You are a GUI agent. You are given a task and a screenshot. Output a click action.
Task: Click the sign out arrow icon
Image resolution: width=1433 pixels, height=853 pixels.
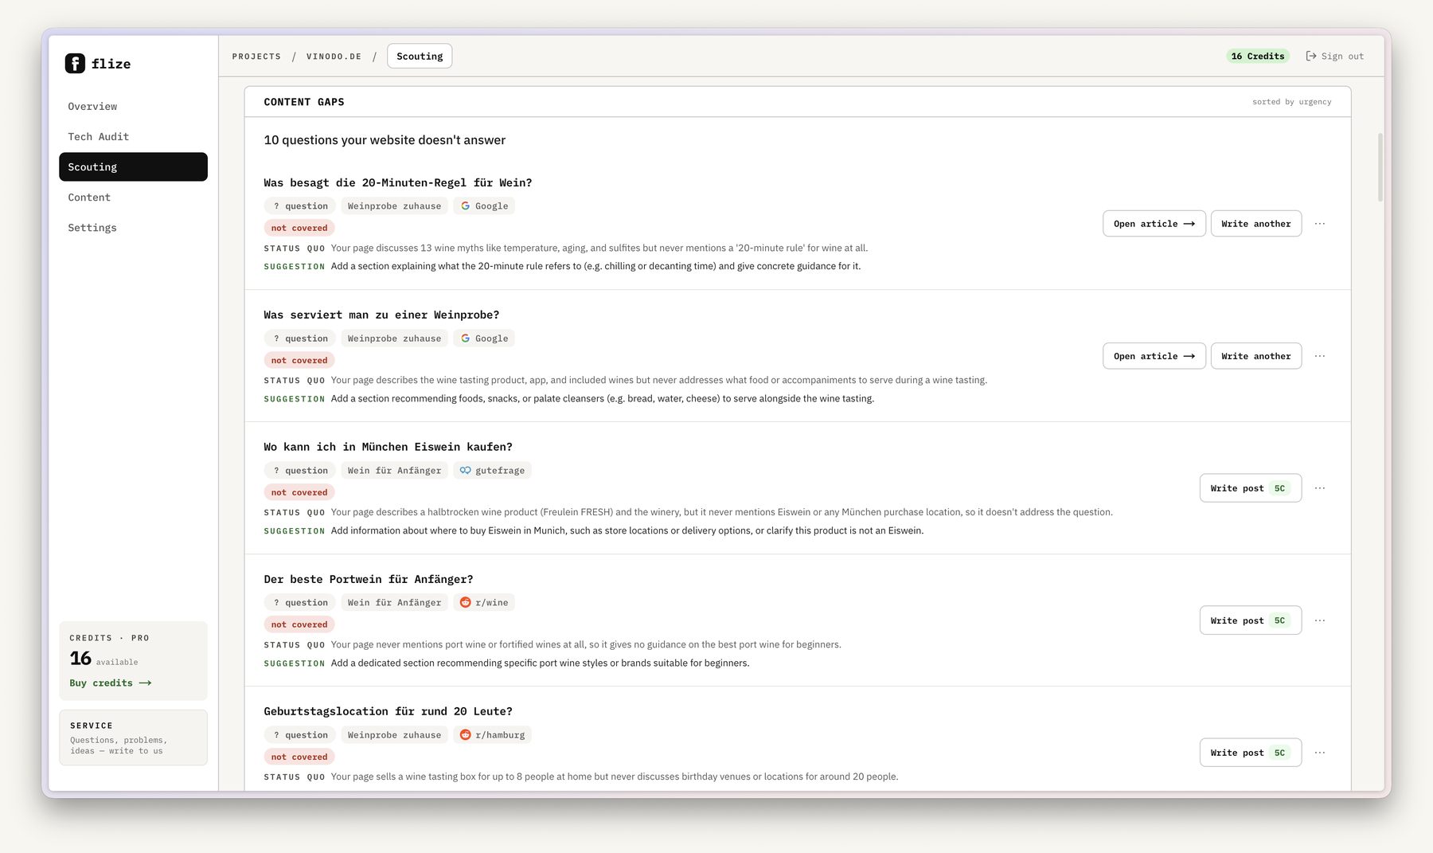[1310, 56]
